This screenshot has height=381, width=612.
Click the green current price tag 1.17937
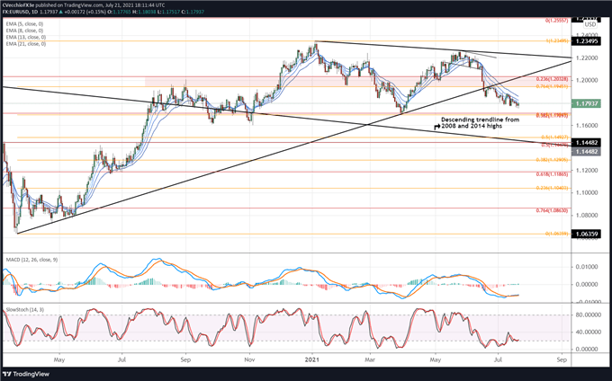(586, 103)
